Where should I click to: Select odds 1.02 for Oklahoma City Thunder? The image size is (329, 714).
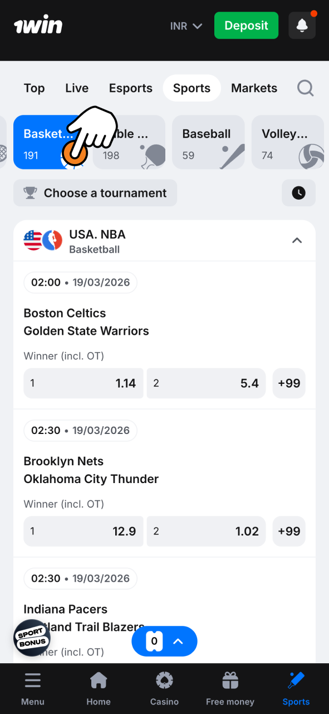click(205, 531)
